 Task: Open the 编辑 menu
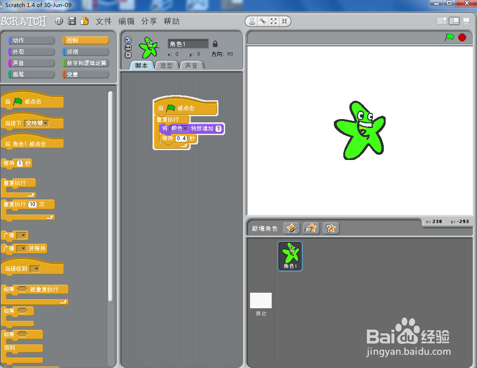tap(126, 21)
